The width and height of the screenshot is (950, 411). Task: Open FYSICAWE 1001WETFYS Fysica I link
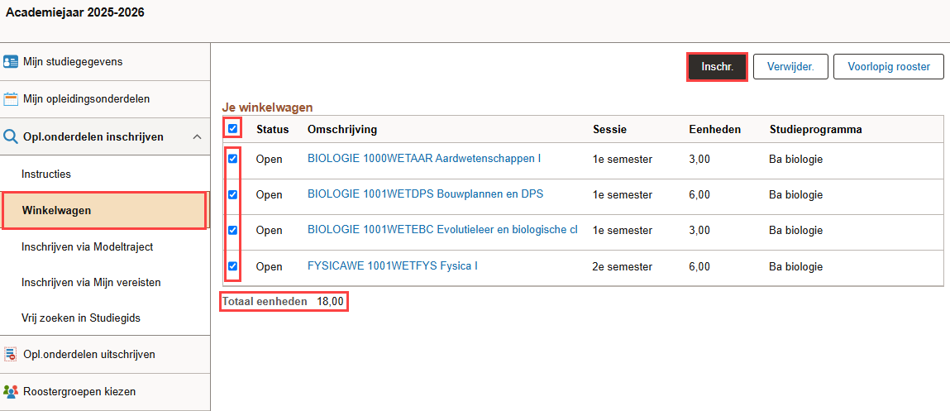393,265
